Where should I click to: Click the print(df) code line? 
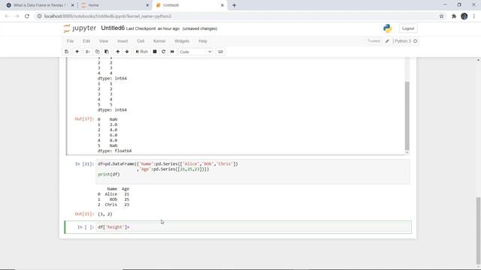point(109,175)
